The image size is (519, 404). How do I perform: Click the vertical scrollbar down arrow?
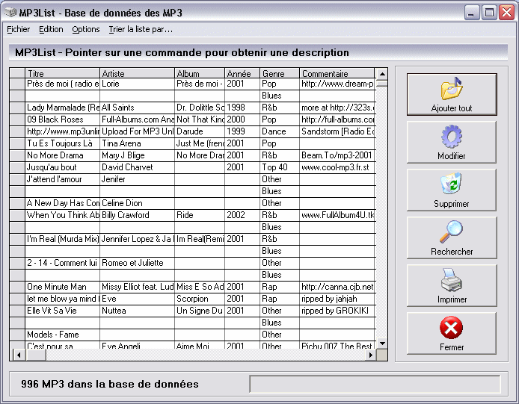pos(382,344)
